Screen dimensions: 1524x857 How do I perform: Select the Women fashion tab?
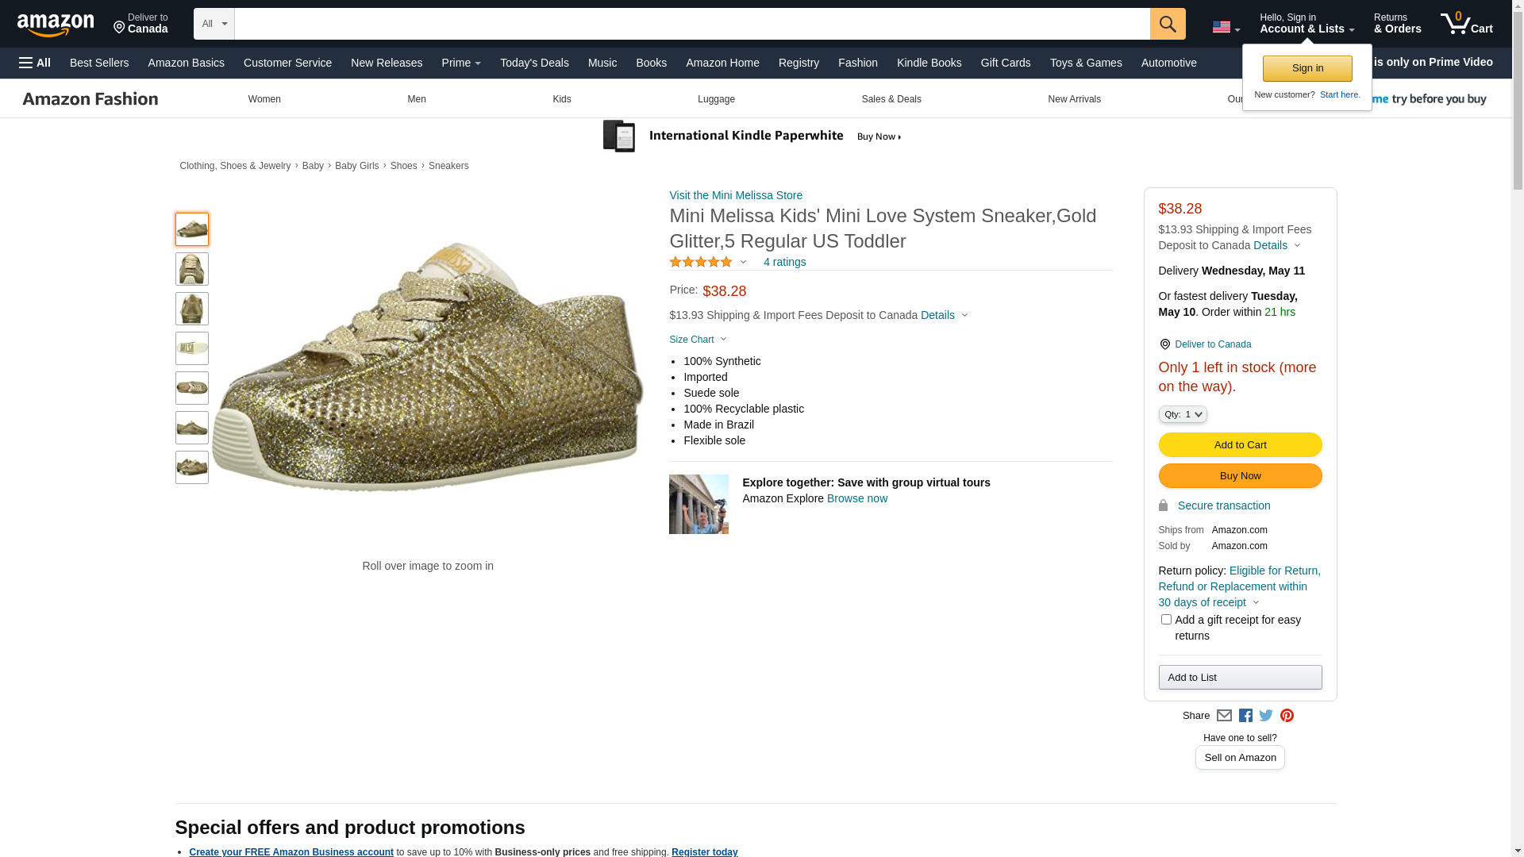[264, 99]
